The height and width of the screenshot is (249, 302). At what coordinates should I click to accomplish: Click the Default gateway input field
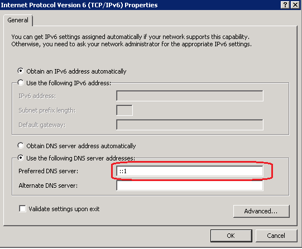coord(190,125)
